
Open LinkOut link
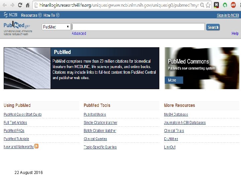tap(170, 147)
